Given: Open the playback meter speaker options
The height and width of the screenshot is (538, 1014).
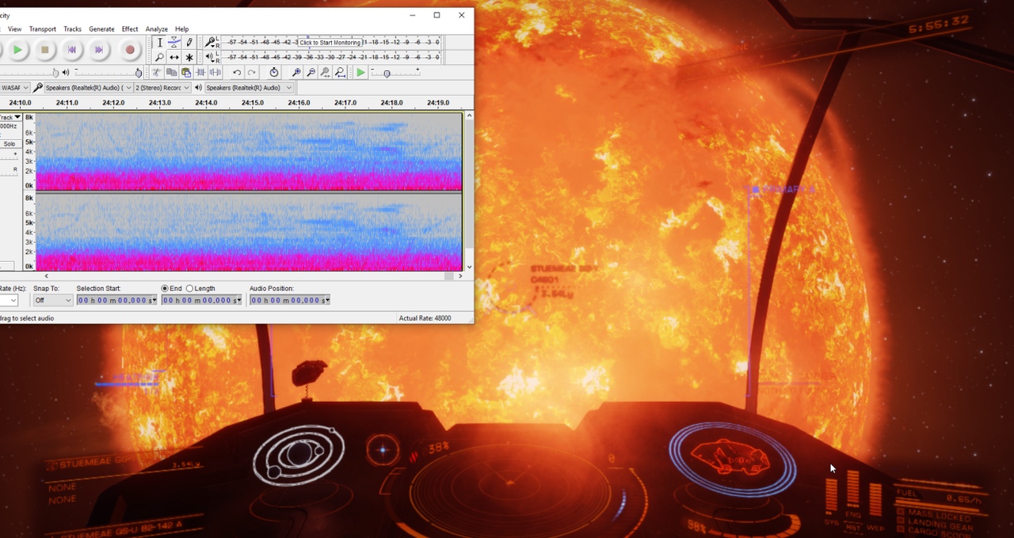Looking at the screenshot, I should pos(212,57).
